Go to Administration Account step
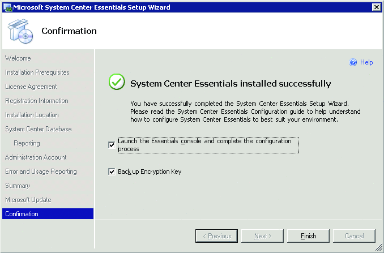384x253 pixels. tap(36, 157)
